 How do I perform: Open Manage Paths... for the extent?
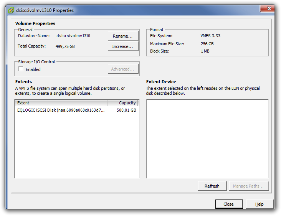pos(248,186)
